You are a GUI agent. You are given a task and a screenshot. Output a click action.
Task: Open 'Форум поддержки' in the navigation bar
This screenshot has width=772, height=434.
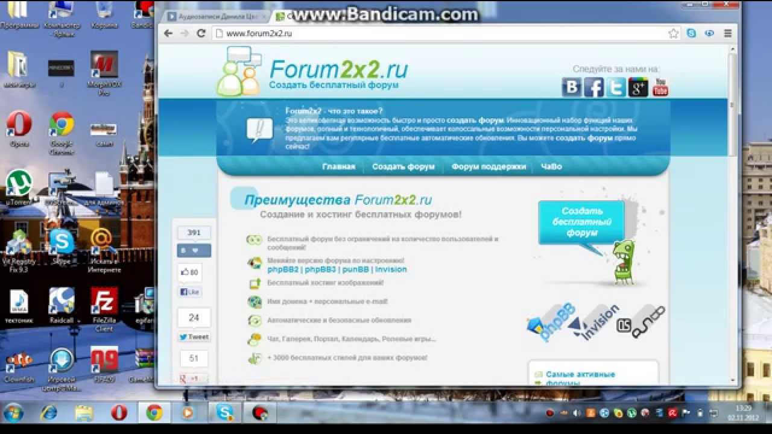[489, 166]
